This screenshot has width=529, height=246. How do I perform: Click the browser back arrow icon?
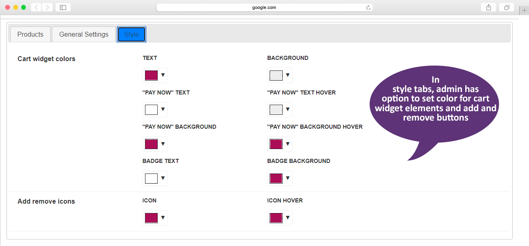[36, 7]
